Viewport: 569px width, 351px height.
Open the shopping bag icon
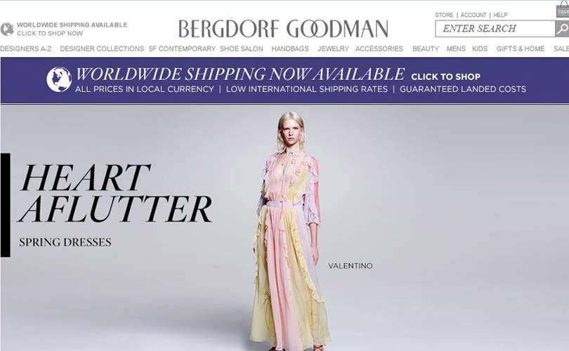(x=563, y=10)
